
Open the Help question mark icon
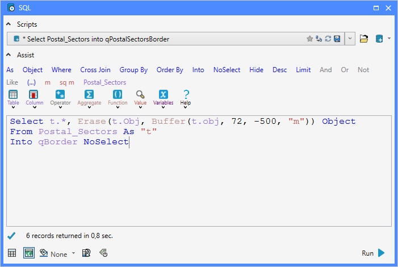(186, 94)
